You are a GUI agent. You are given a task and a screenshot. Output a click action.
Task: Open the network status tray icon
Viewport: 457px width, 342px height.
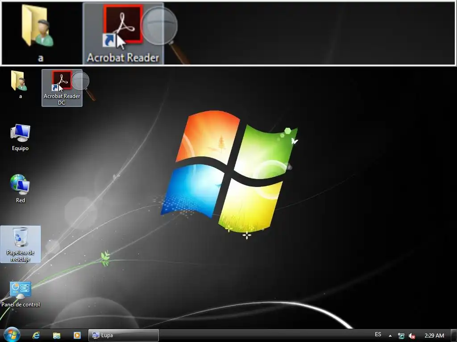401,336
